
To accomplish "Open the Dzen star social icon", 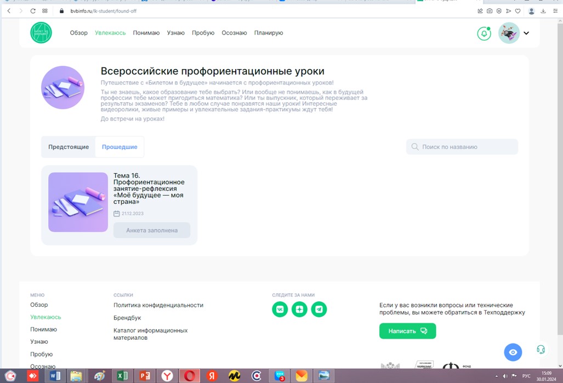I will pyautogui.click(x=299, y=310).
